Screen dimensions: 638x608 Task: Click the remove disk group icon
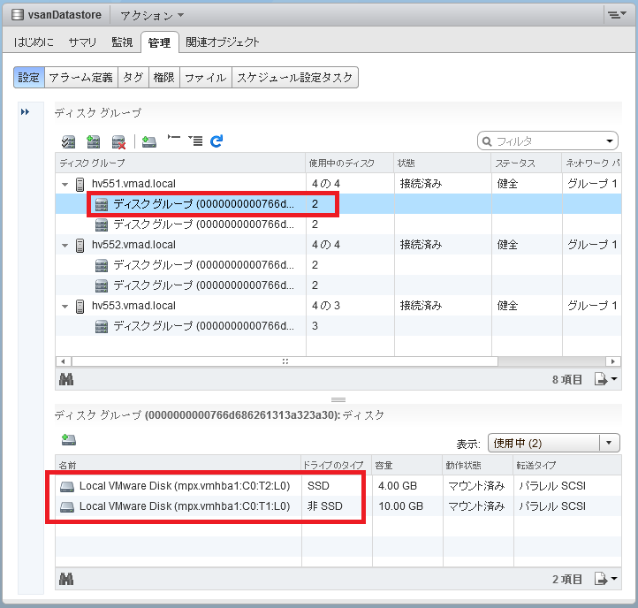[118, 141]
